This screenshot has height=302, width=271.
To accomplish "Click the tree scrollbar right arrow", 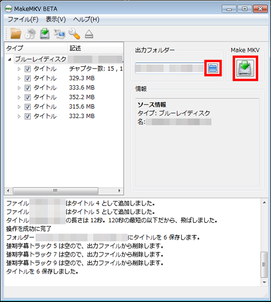I will (119, 191).
